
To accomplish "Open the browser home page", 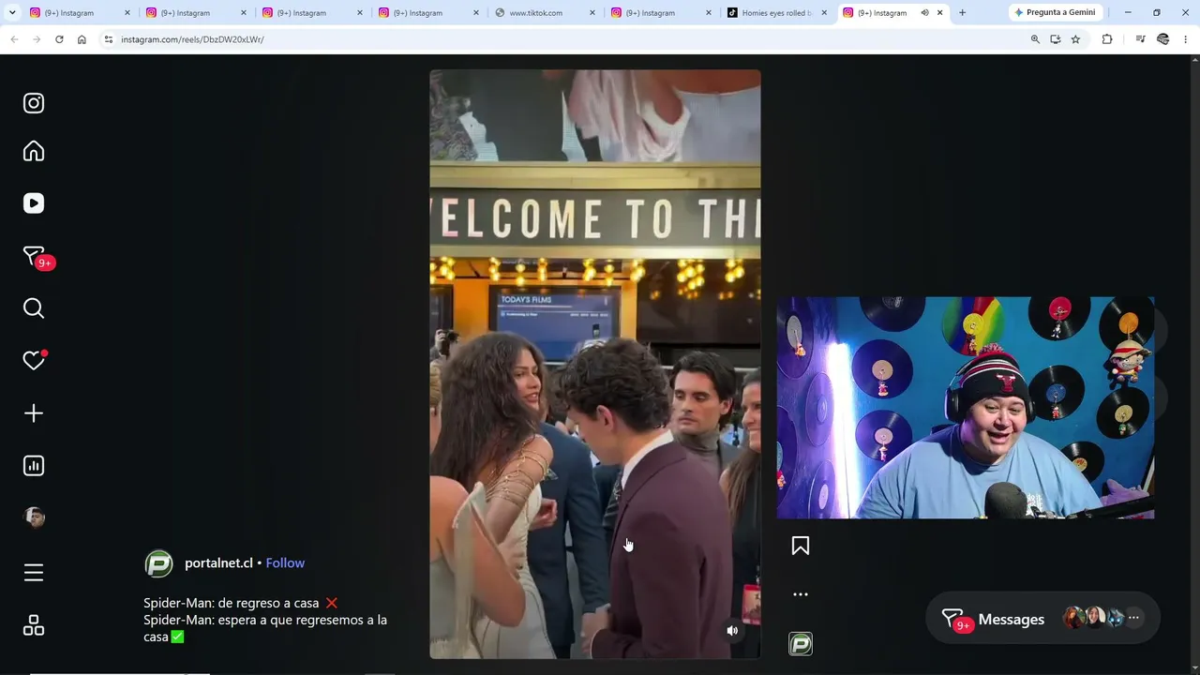I will pyautogui.click(x=82, y=39).
